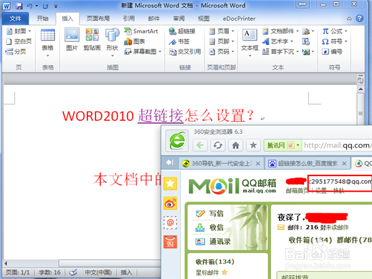Open Word Help question mark icon

(360, 18)
